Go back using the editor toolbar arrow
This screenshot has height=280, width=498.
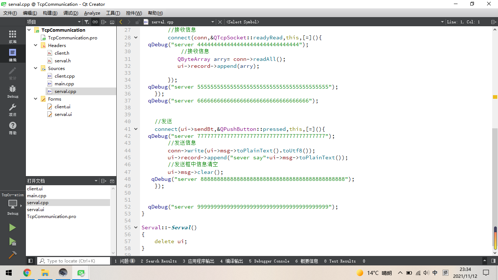pos(121,22)
